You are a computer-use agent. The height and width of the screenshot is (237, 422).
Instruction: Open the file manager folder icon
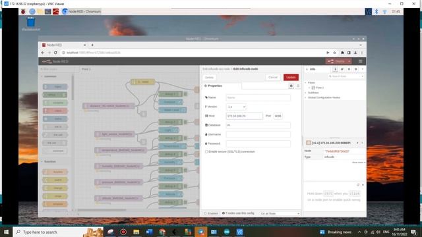[40, 12]
